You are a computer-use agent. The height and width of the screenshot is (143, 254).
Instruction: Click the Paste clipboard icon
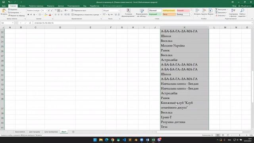pyautogui.click(x=4, y=11)
